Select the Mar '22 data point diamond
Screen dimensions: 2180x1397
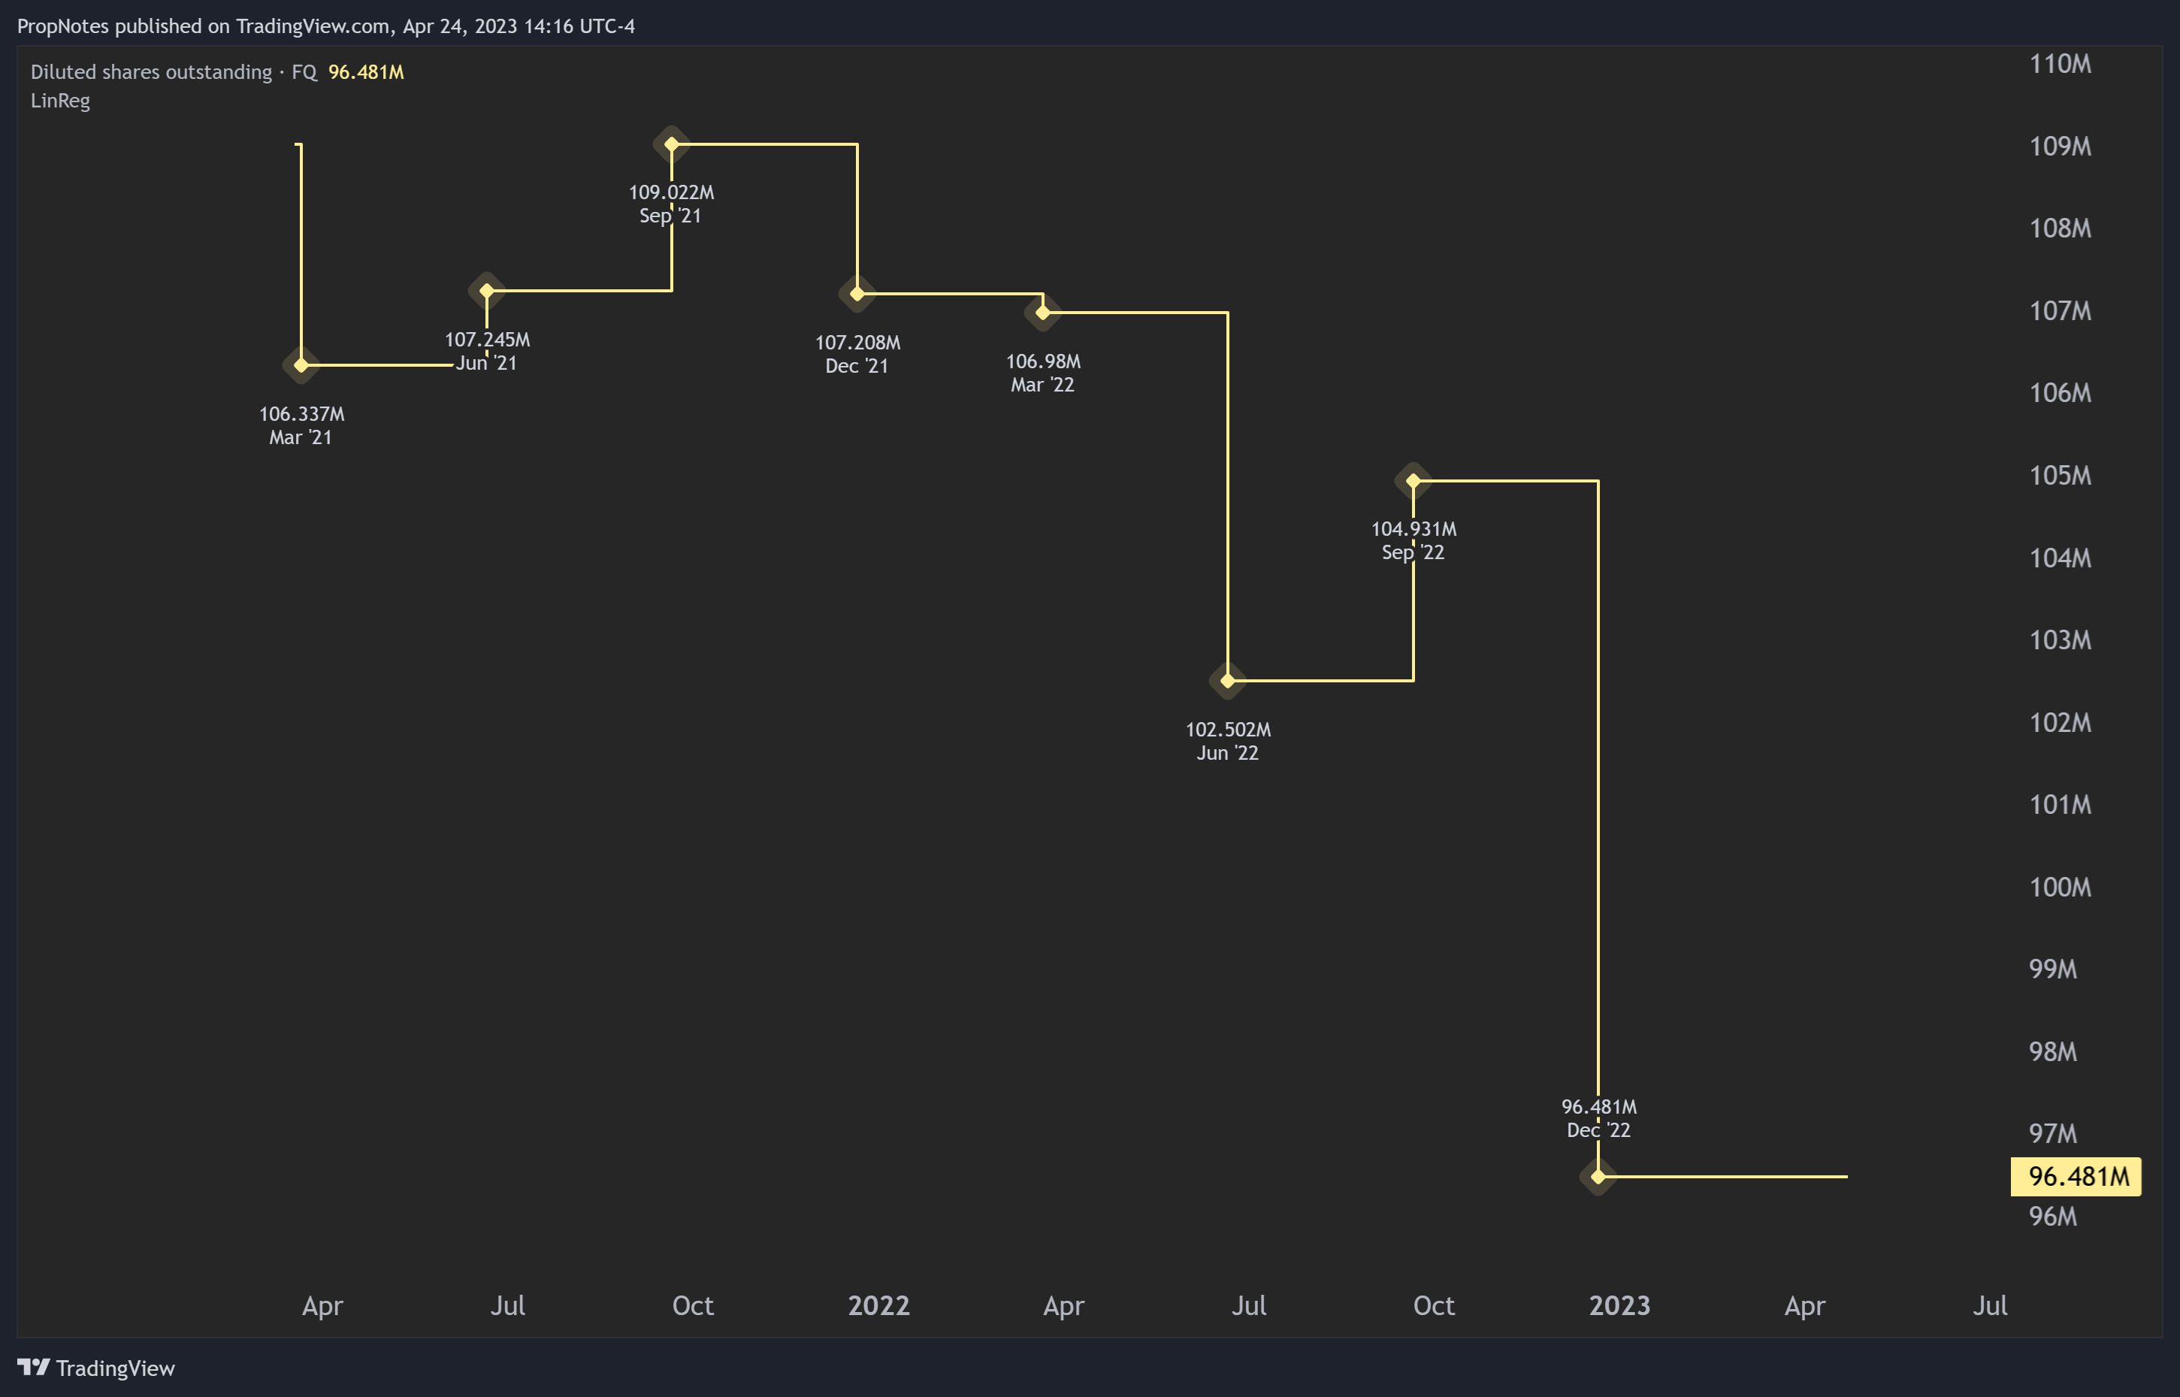click(x=1042, y=312)
